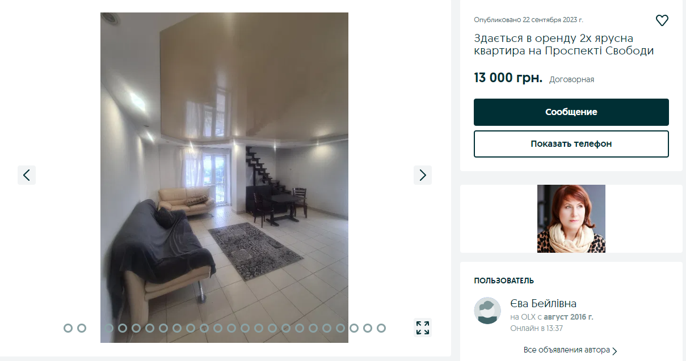Select the last gallery dot indicator

[381, 328]
